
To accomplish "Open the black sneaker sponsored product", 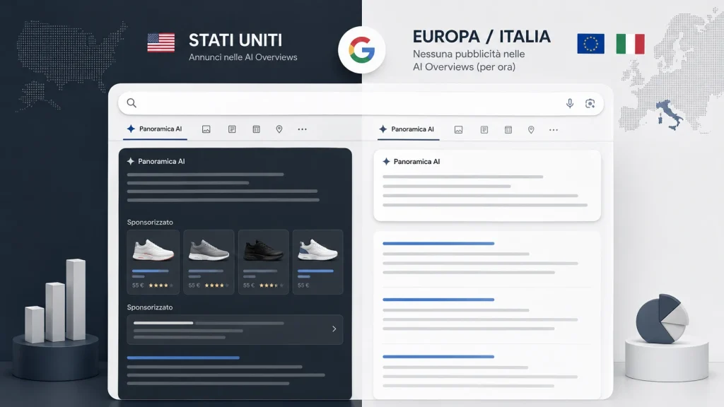I will point(263,261).
